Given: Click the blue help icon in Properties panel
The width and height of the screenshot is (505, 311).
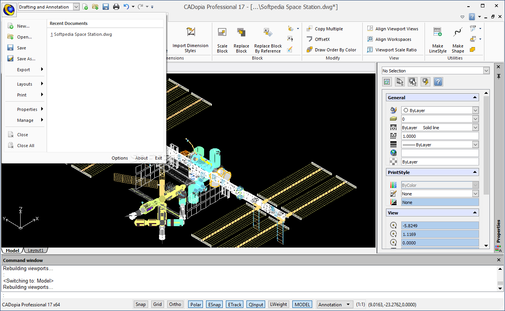Looking at the screenshot, I should (438, 82).
